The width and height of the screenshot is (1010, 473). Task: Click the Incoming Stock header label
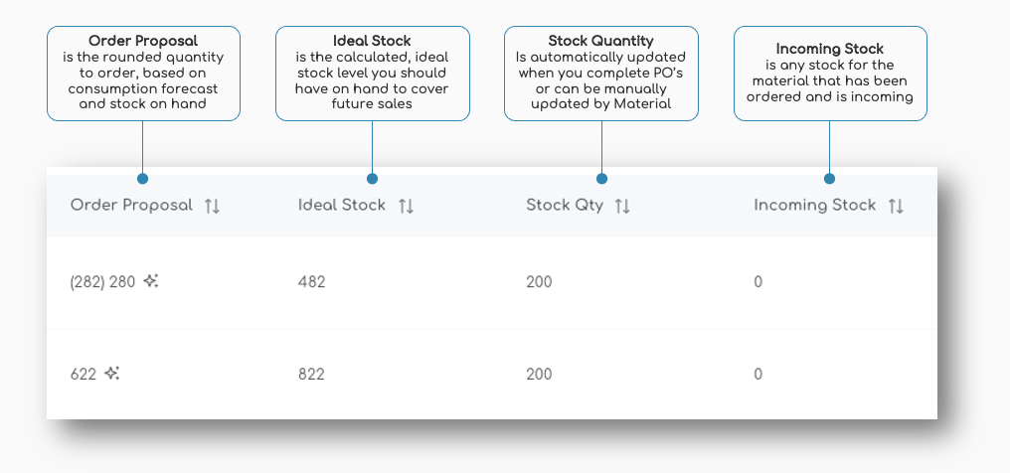click(814, 206)
